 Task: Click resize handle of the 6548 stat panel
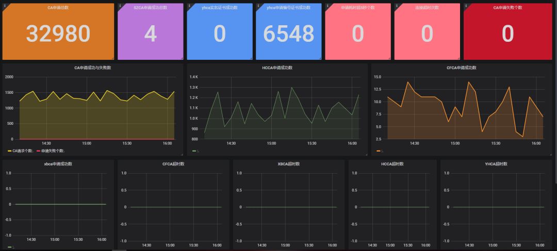click(320, 58)
